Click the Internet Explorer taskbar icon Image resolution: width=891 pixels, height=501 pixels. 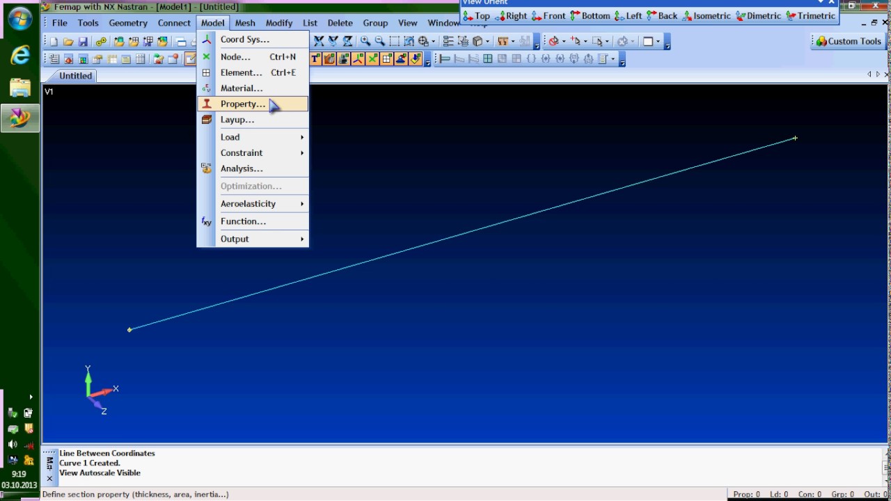point(20,54)
